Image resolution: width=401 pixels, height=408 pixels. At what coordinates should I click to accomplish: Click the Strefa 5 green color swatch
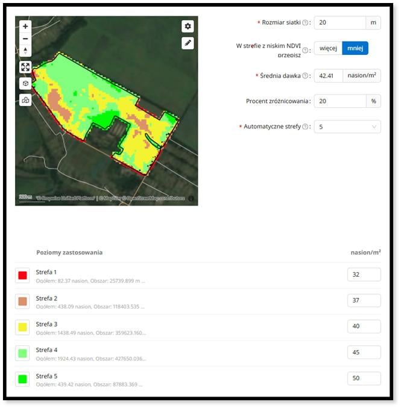point(22,379)
